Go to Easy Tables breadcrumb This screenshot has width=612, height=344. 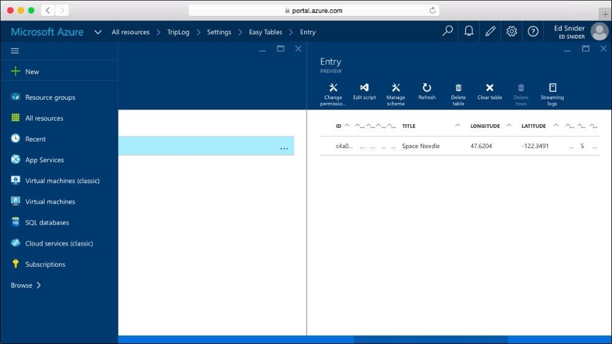(x=266, y=32)
